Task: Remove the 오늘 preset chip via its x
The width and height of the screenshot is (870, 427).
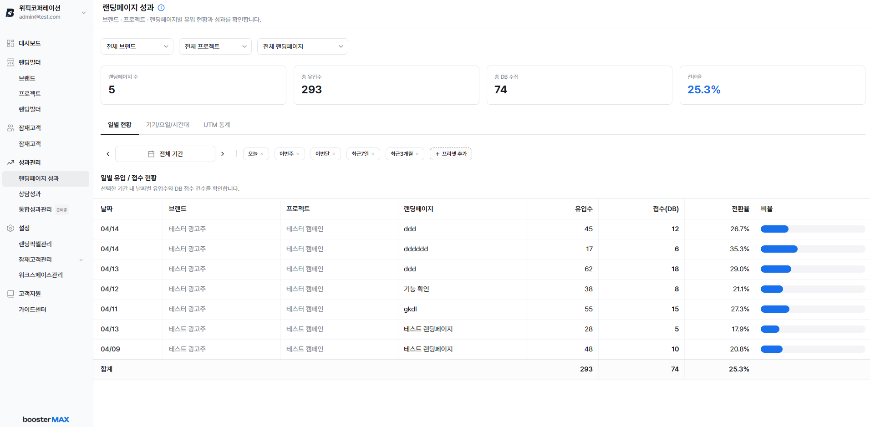Action: click(x=262, y=154)
